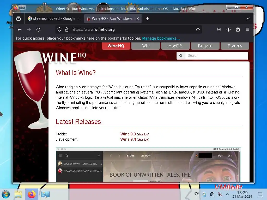Go back with the browser back arrow

[x=19, y=30]
